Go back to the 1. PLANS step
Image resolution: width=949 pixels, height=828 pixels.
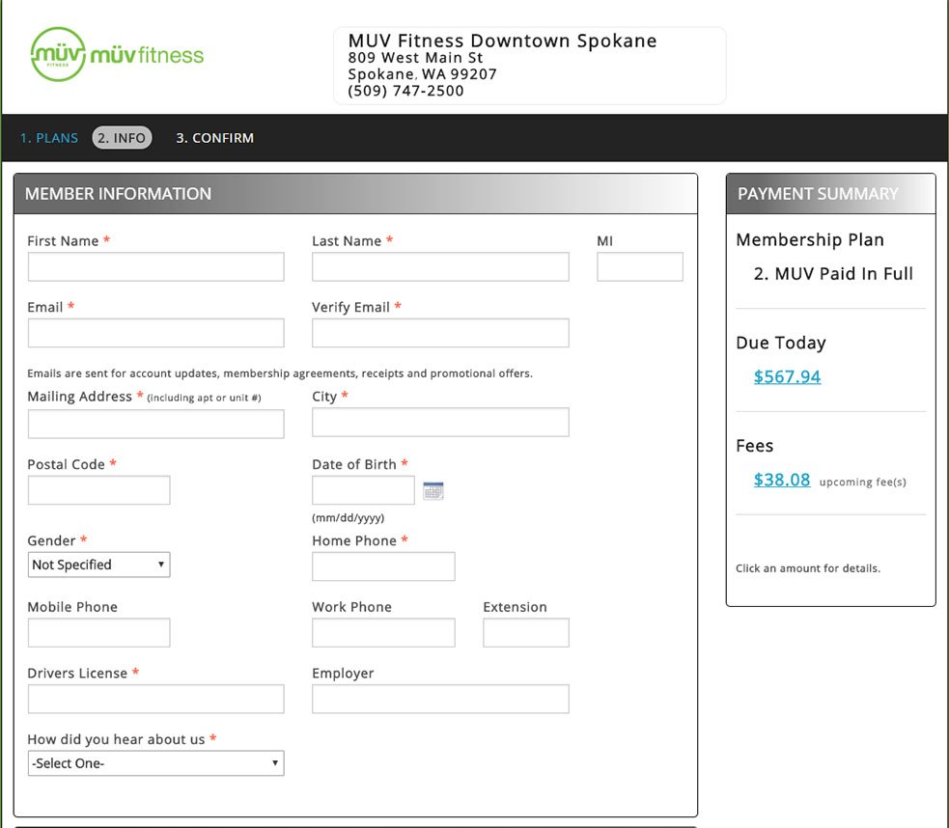tap(49, 138)
